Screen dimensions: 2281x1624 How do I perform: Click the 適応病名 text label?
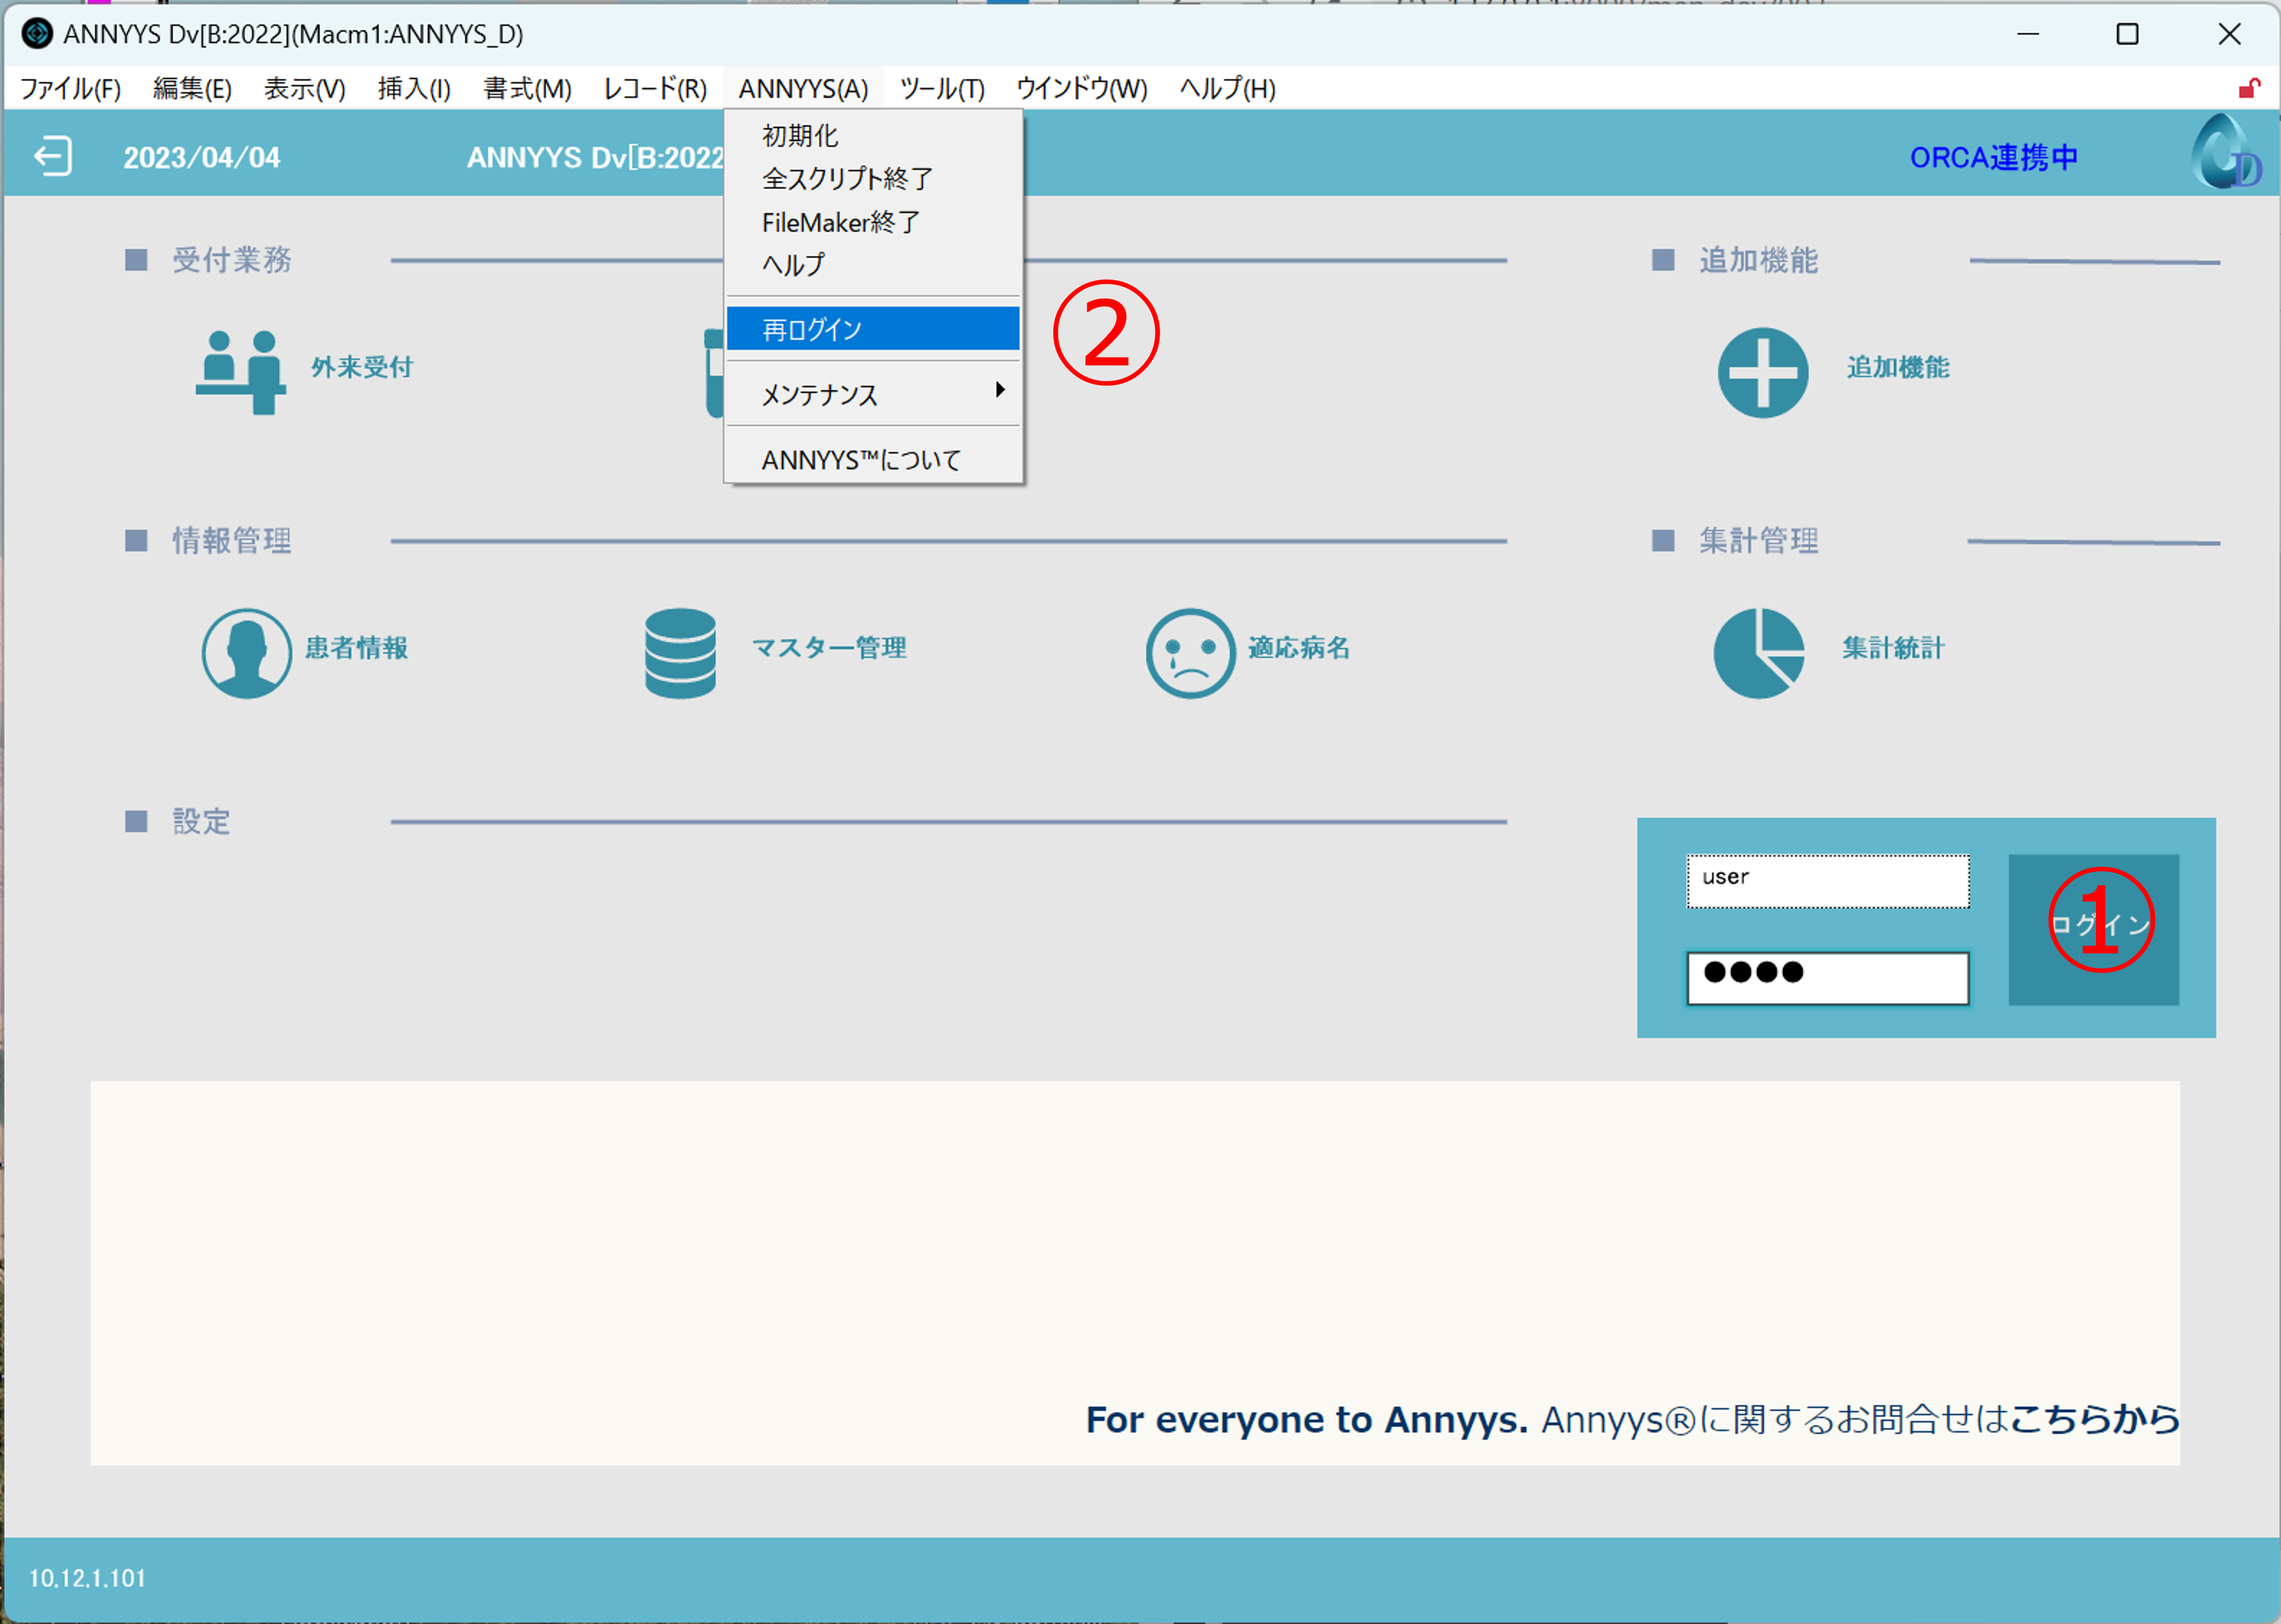tap(1299, 648)
